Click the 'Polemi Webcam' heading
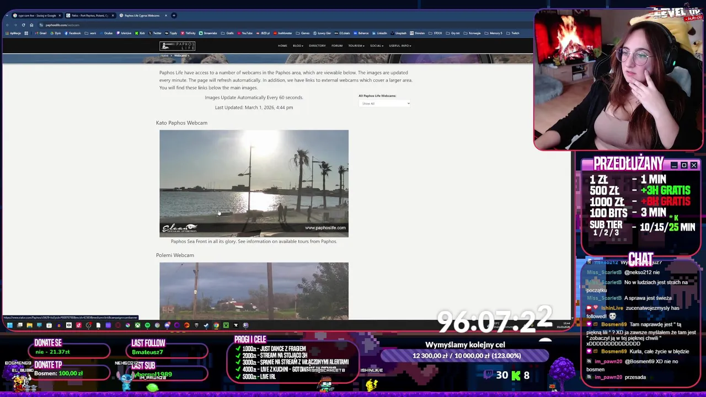 pos(175,255)
